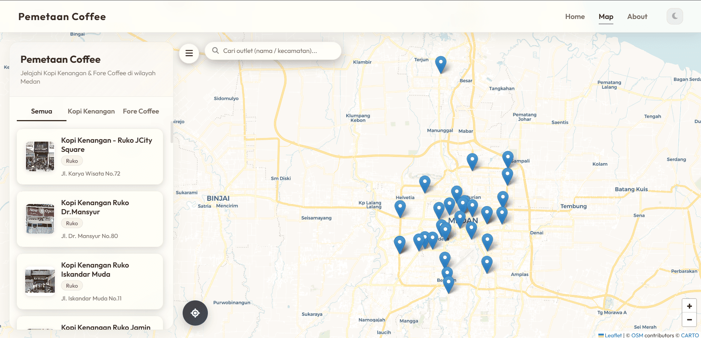Click the Pemetaan Coffee site logo
Image resolution: width=701 pixels, height=338 pixels.
coord(62,17)
